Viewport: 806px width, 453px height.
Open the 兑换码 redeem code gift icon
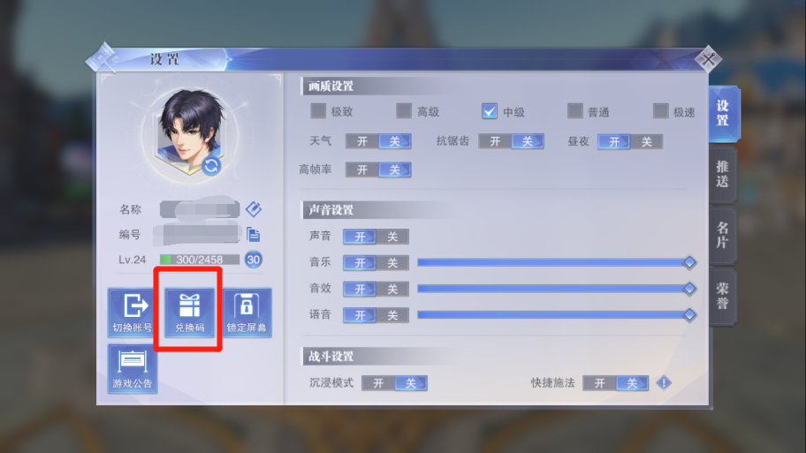[189, 313]
